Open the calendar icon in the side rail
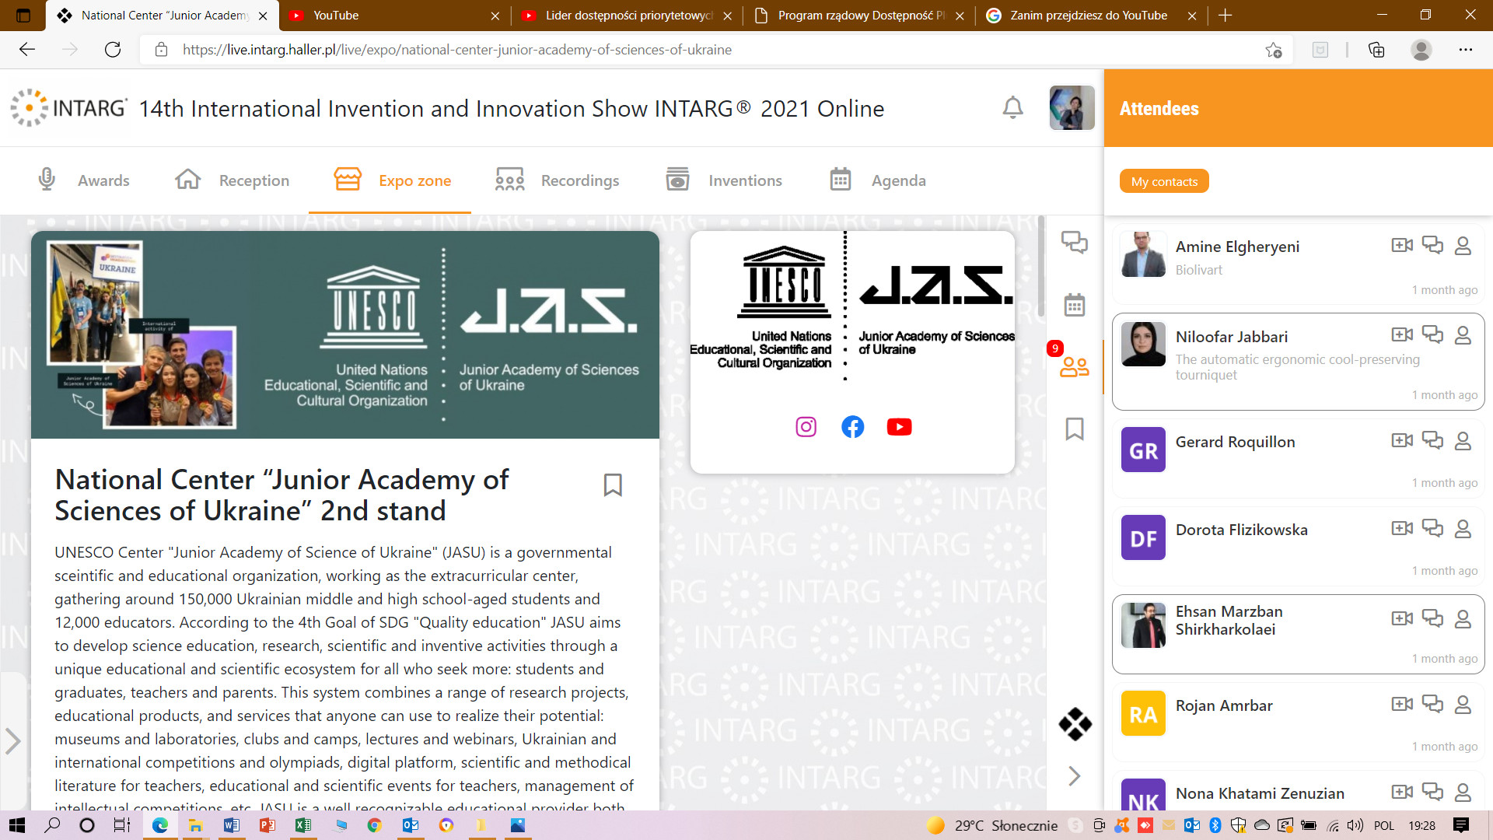The height and width of the screenshot is (840, 1493). (x=1075, y=305)
